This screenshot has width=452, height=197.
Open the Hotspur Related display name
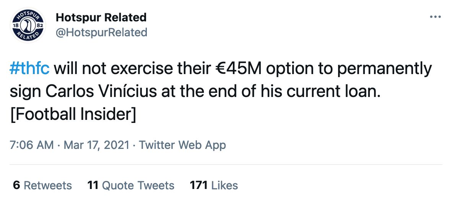[101, 18]
